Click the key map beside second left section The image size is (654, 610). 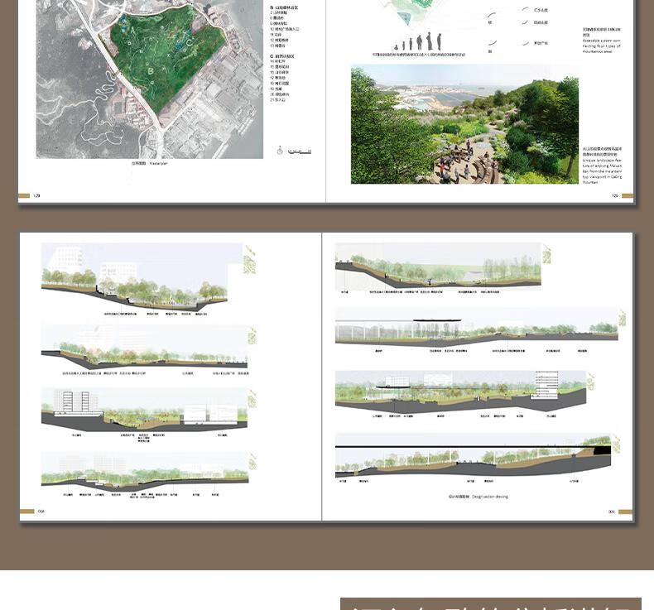[x=252, y=334]
